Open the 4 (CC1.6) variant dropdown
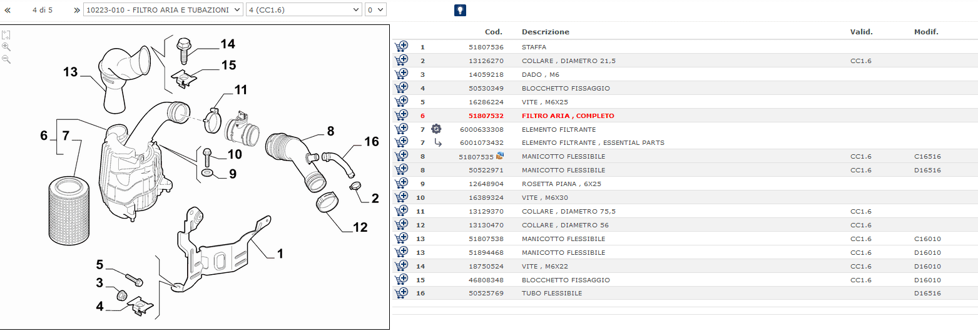 pos(304,10)
